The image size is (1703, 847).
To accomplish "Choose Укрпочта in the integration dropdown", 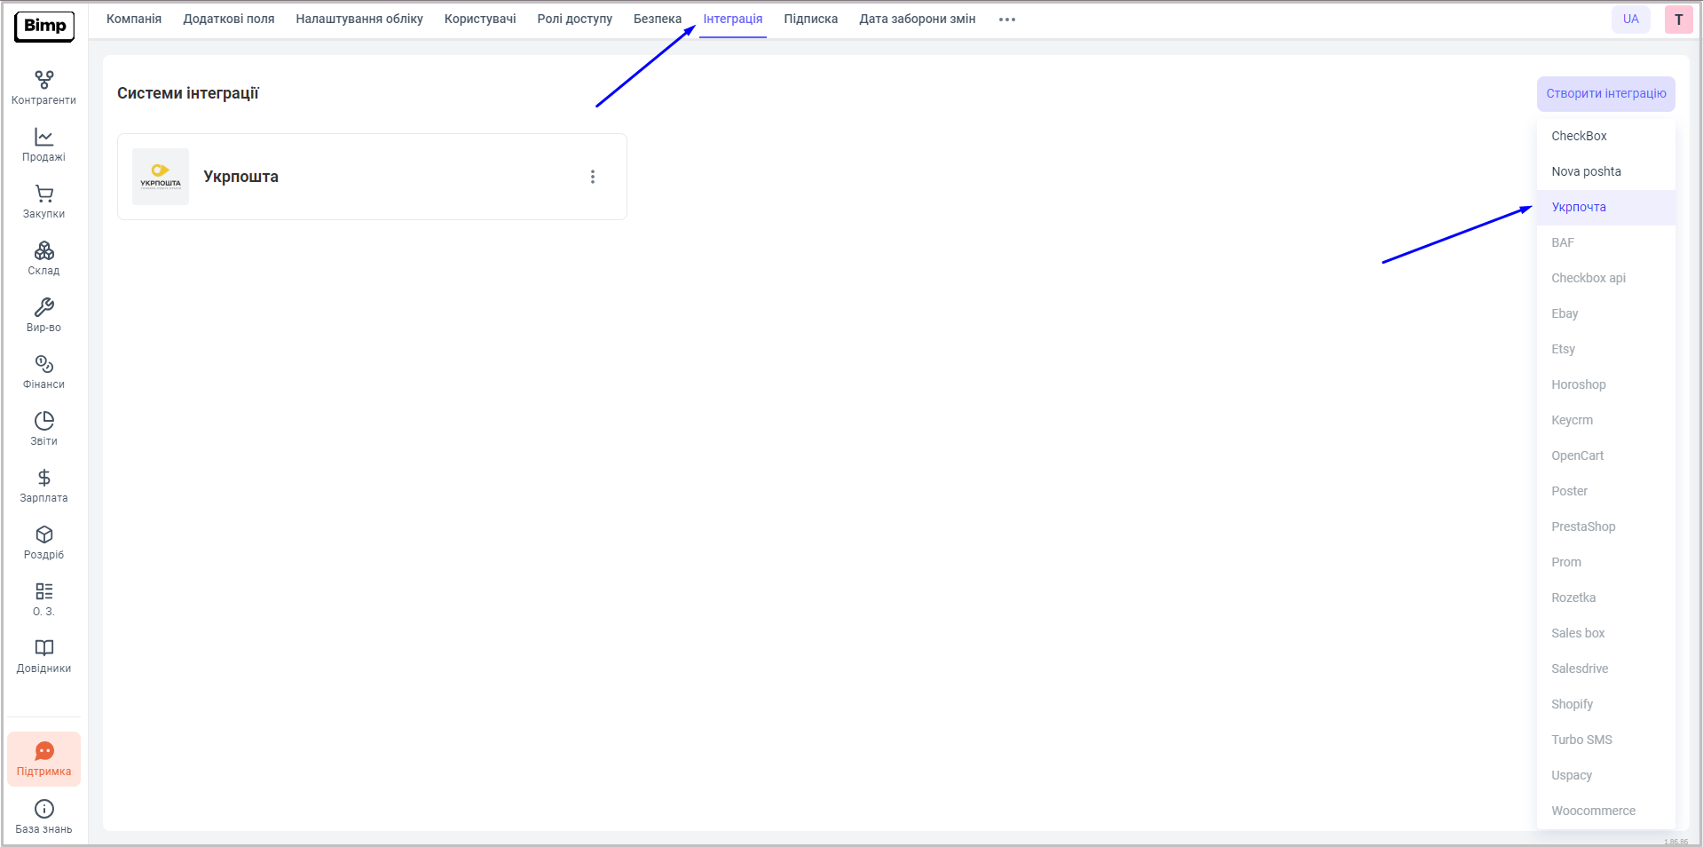I will point(1579,207).
